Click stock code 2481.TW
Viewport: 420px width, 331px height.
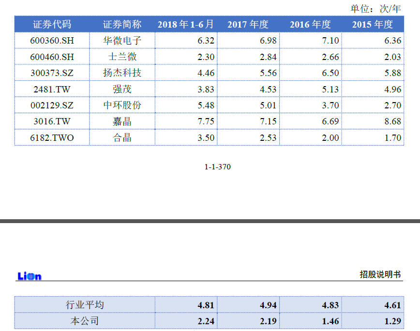pyautogui.click(x=52, y=89)
